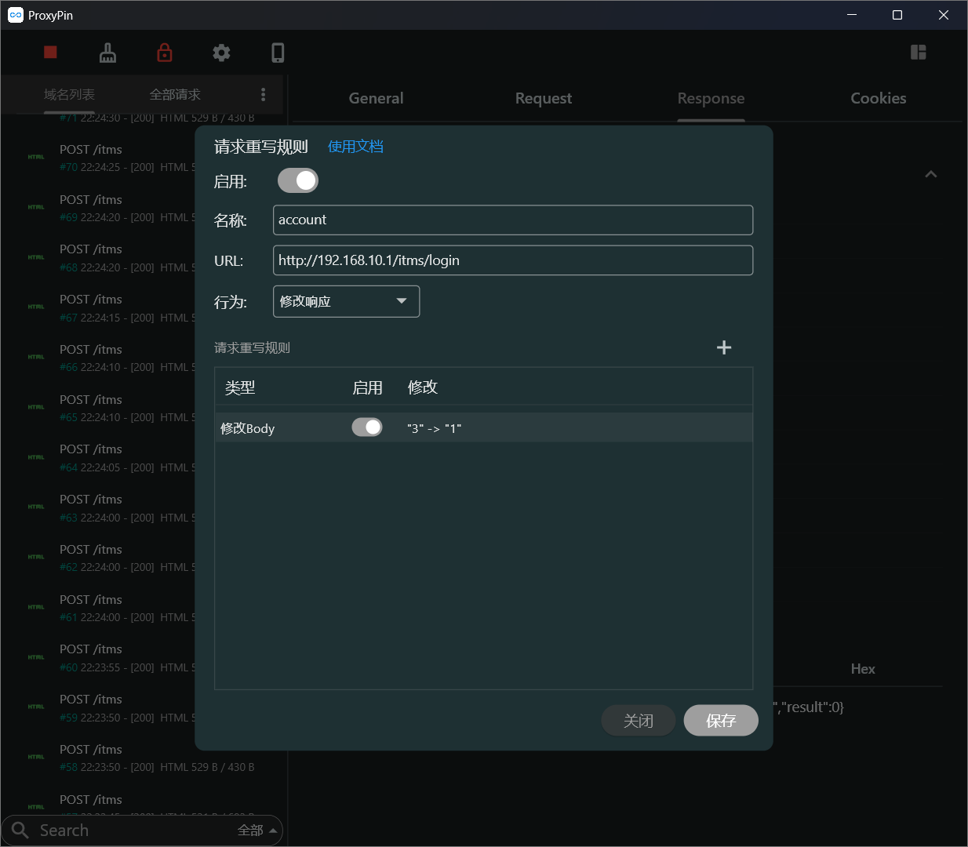Open the 全部 filter dropdown beside Search
968x847 pixels.
(x=257, y=831)
